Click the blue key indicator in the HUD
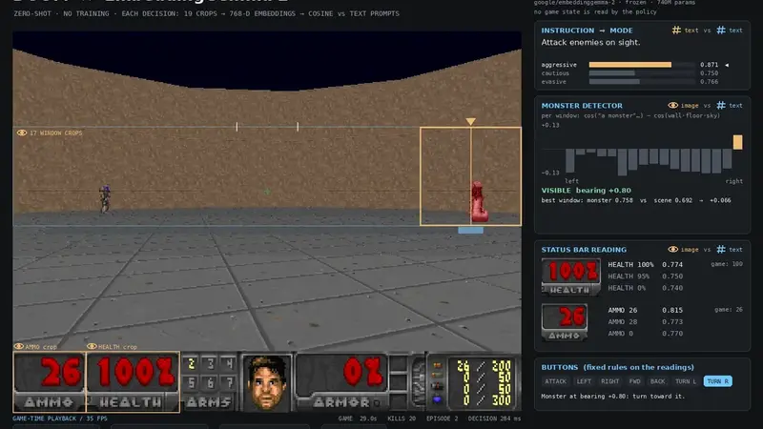The height and width of the screenshot is (429, 763). pos(437,399)
